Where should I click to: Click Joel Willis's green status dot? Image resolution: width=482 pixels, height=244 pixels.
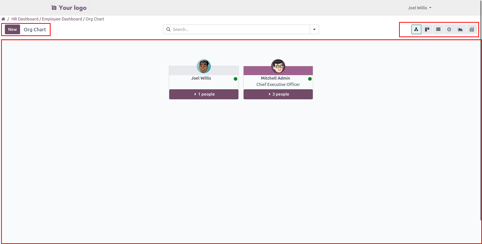[x=235, y=79]
